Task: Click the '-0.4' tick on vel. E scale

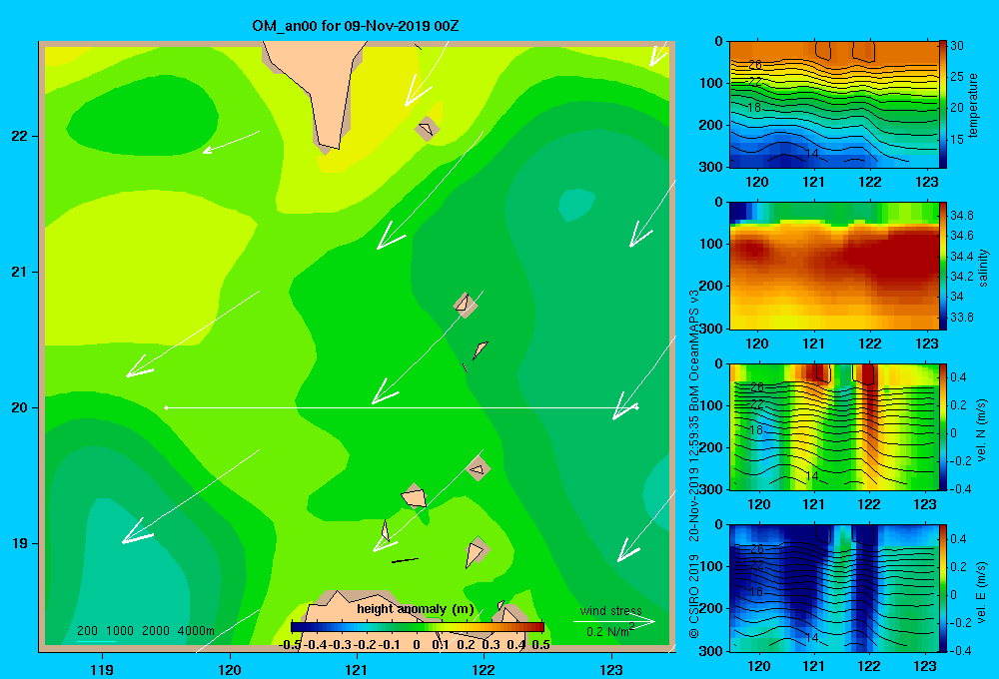Action: point(961,651)
